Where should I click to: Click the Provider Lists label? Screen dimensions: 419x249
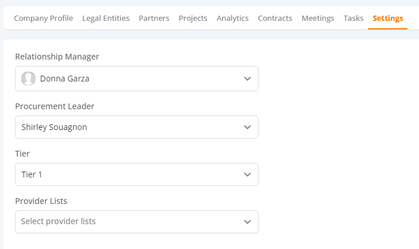41,201
